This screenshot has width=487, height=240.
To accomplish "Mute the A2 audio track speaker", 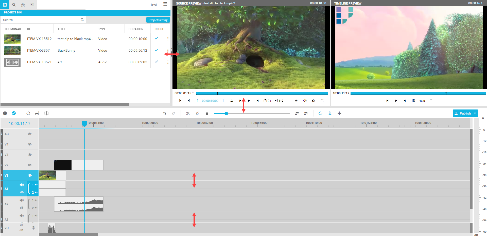I will [x=22, y=200].
